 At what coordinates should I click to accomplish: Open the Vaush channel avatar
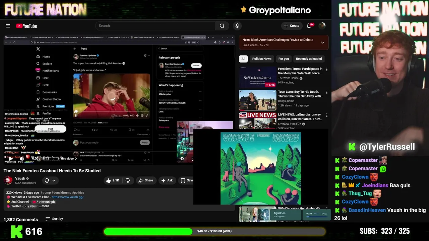point(8,180)
